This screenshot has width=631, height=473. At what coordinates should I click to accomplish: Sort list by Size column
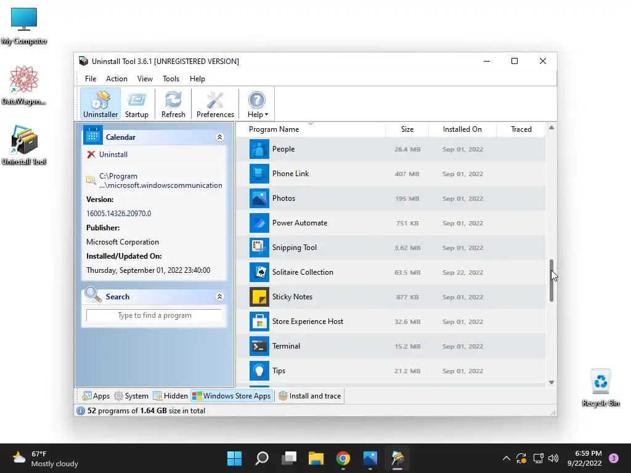(407, 129)
